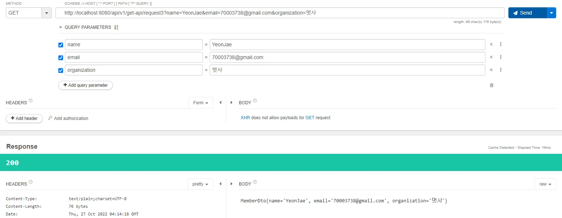Click the Content-Length value 76 bytes

coord(78,206)
